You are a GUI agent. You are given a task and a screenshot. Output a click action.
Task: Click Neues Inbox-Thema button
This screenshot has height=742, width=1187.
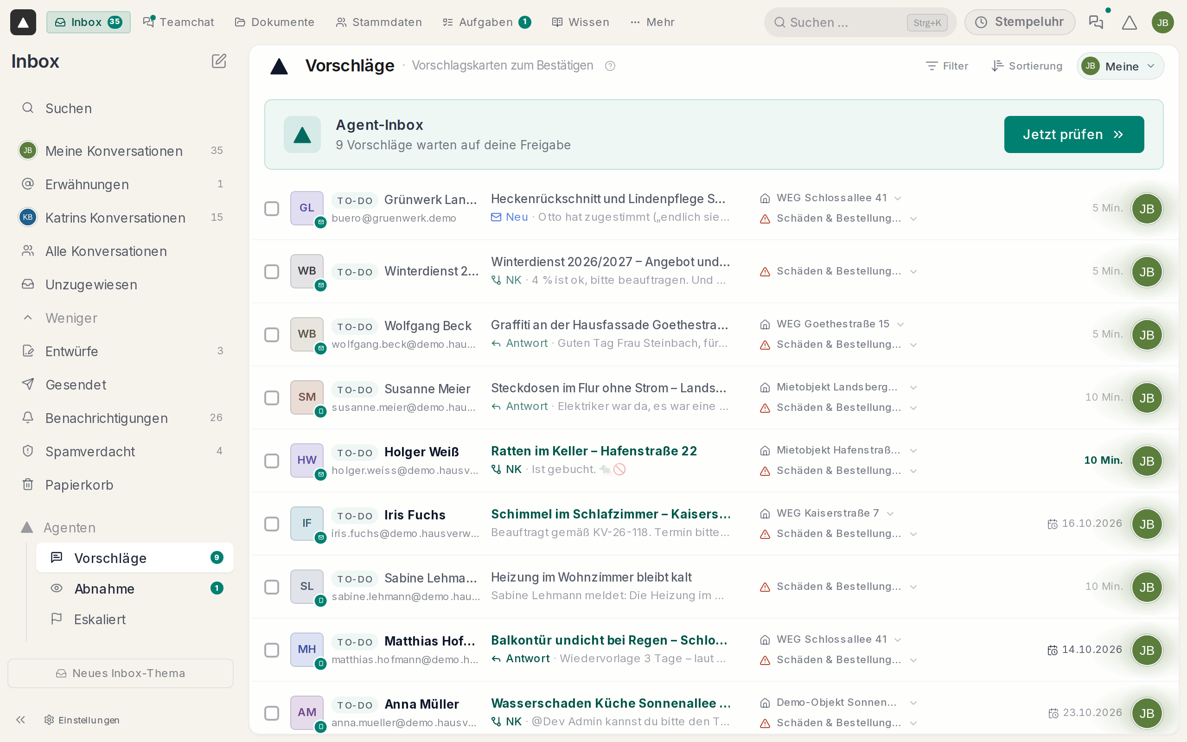[121, 673]
